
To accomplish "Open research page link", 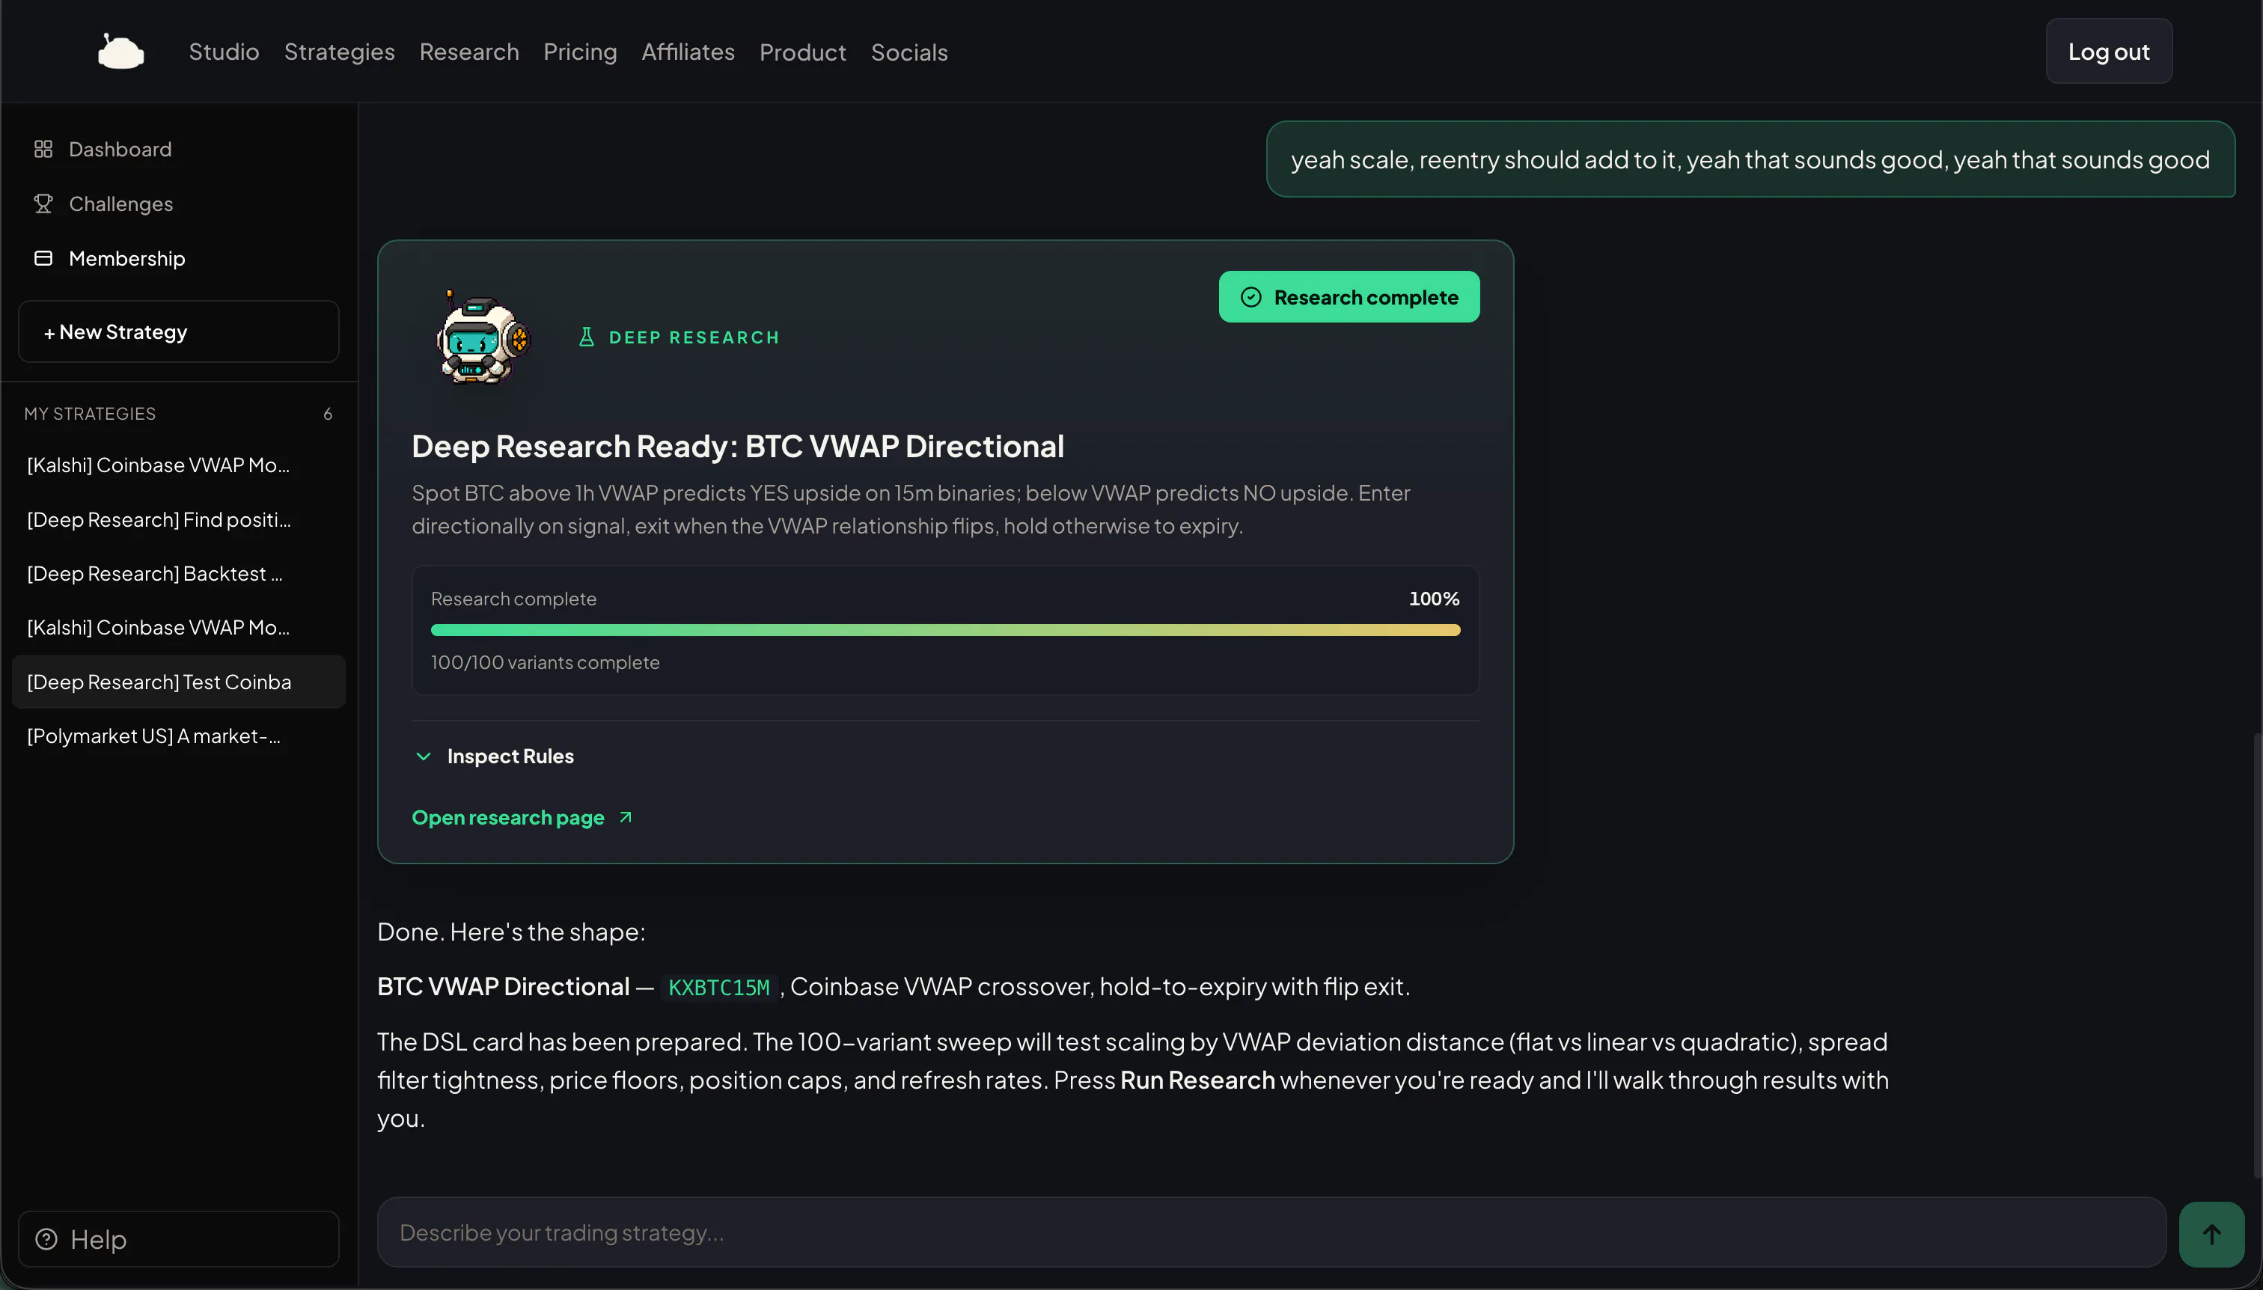I will click(507, 818).
